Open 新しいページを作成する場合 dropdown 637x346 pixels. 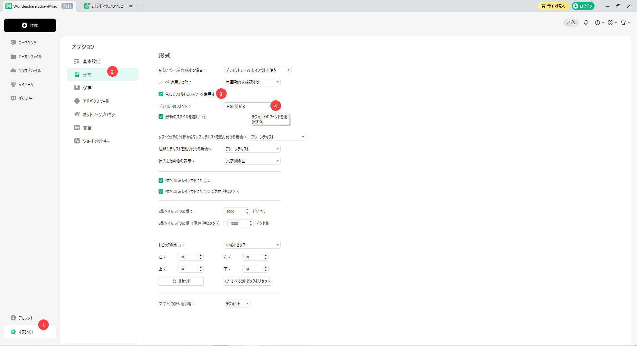[x=257, y=70]
